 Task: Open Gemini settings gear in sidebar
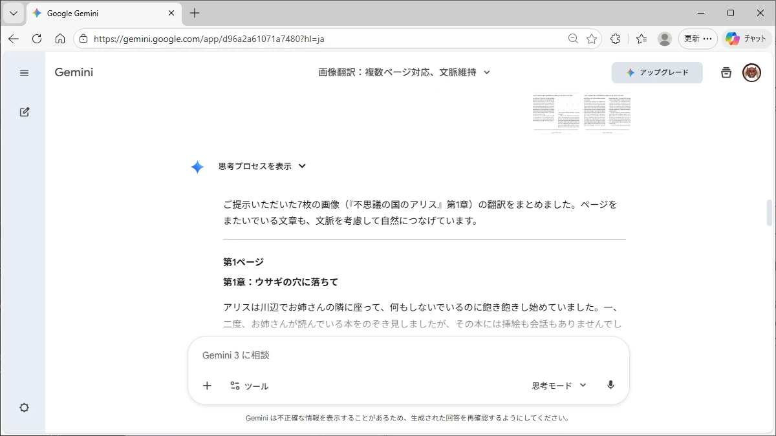pyautogui.click(x=25, y=408)
